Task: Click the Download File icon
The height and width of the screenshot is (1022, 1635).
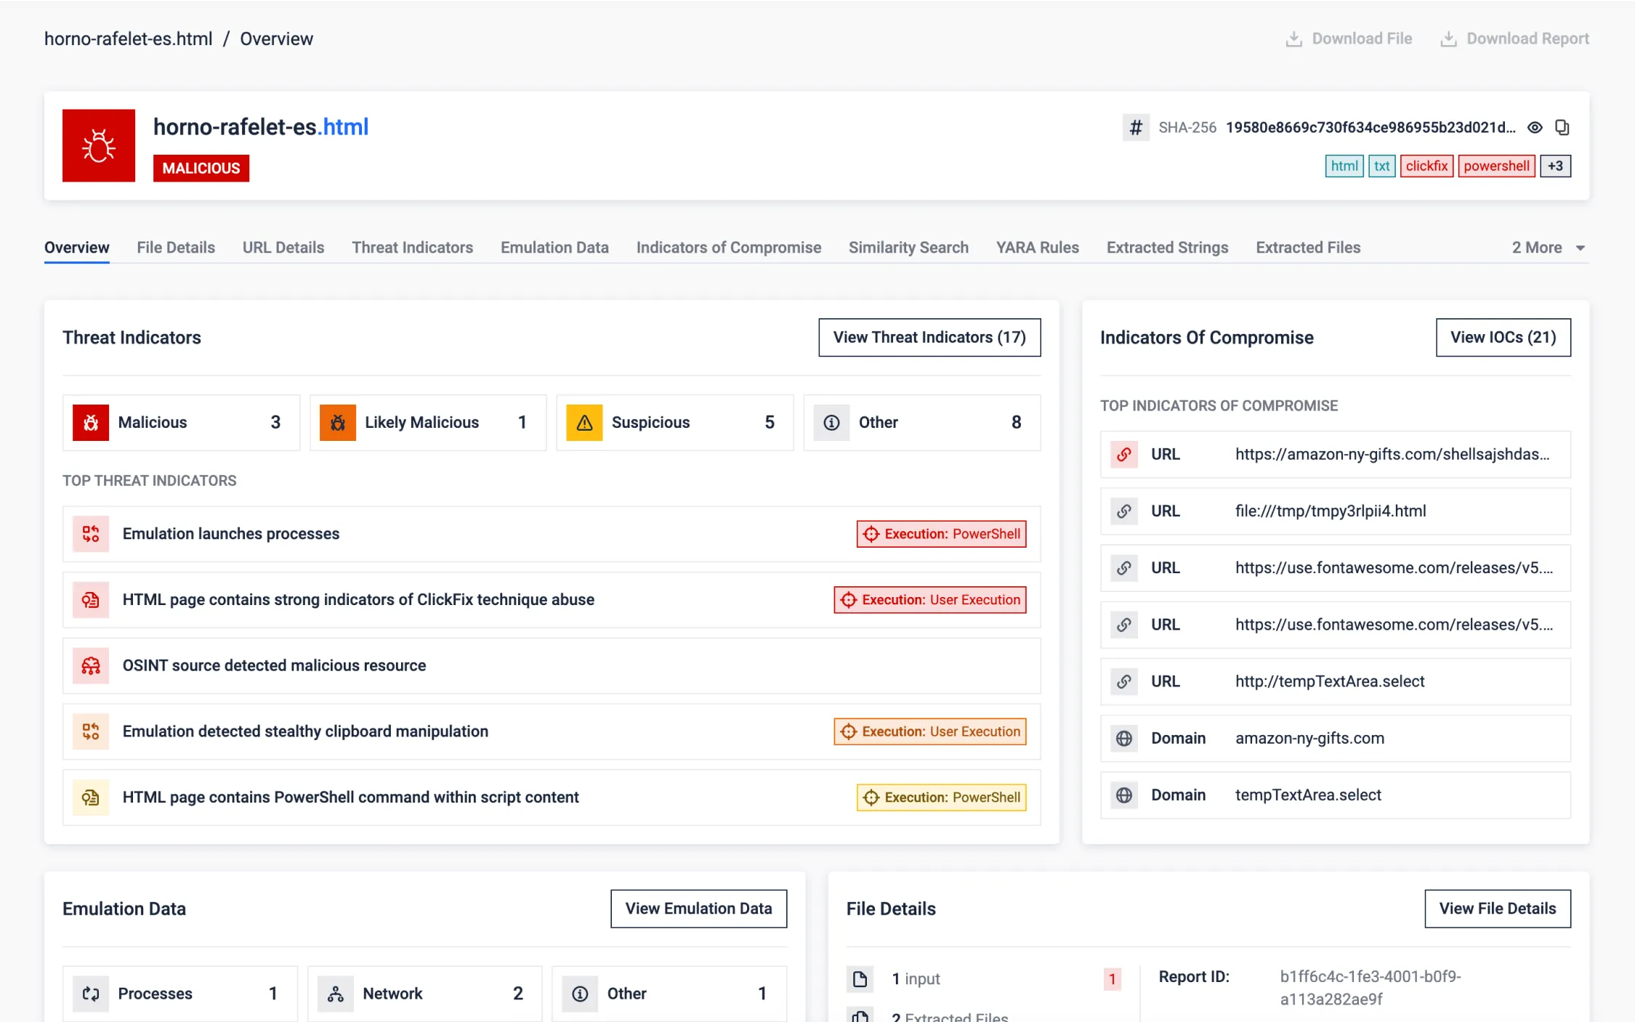Action: 1293,39
